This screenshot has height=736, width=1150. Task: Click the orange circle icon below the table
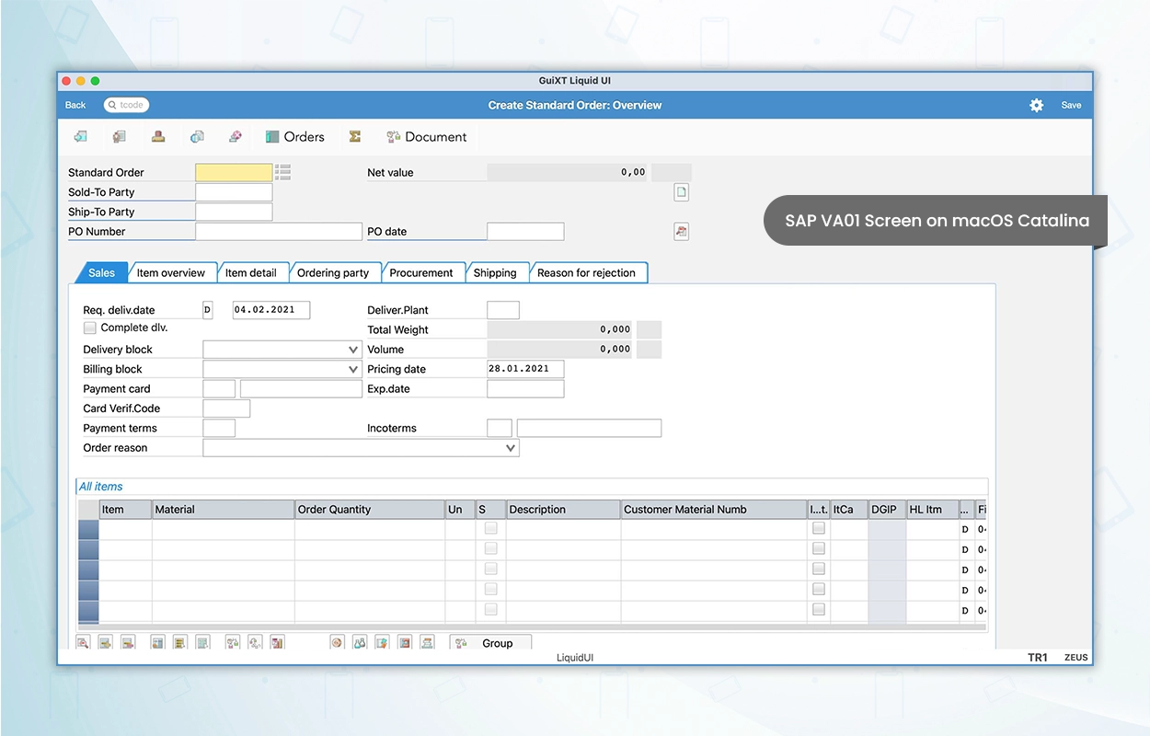[x=337, y=642]
